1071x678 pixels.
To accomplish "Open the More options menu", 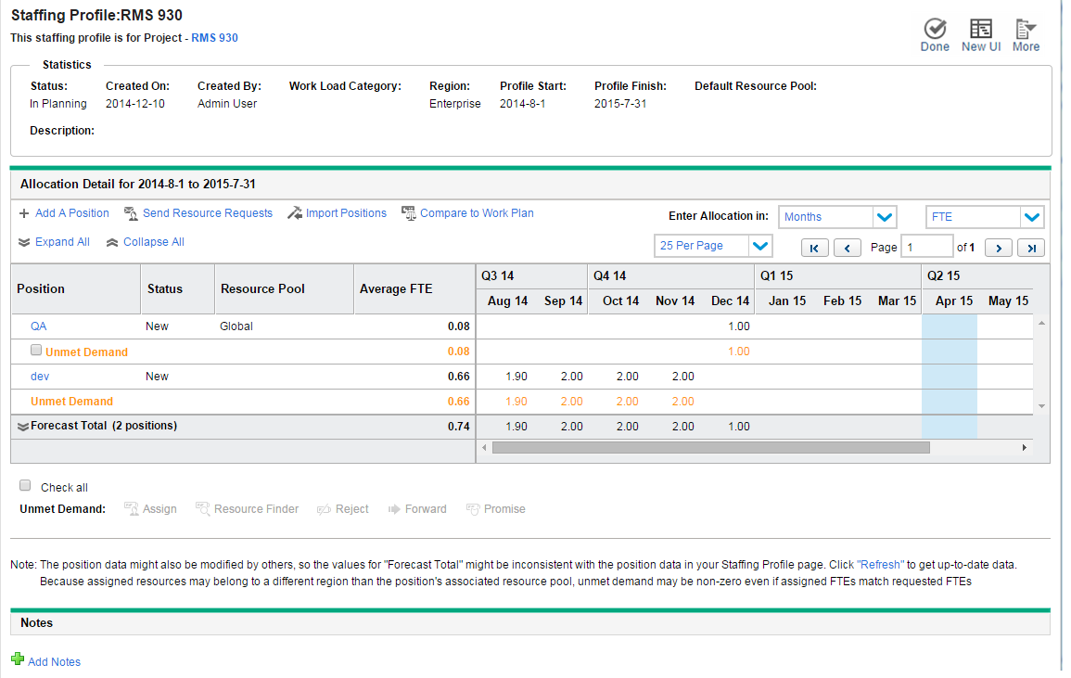I will [x=1026, y=29].
